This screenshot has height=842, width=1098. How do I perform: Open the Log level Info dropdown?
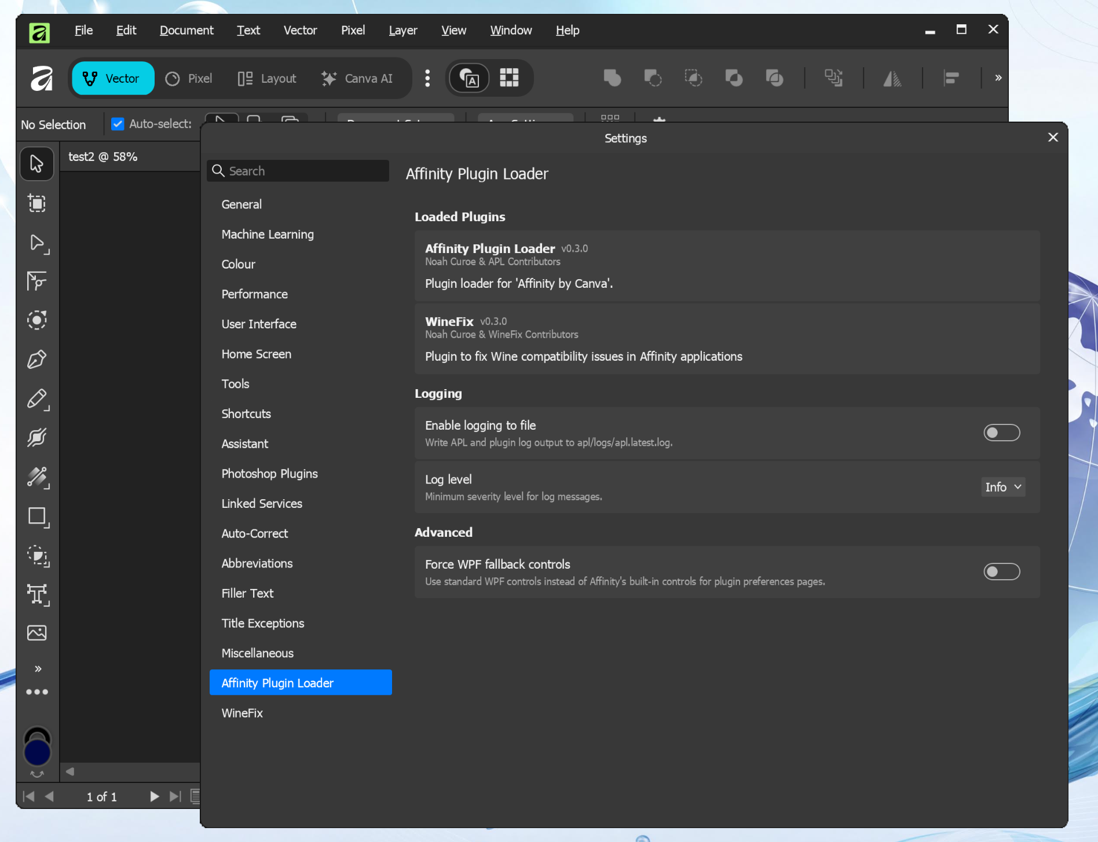[1003, 487]
